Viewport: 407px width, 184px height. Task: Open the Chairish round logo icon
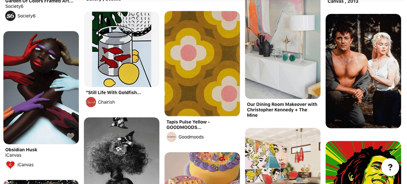pyautogui.click(x=91, y=102)
